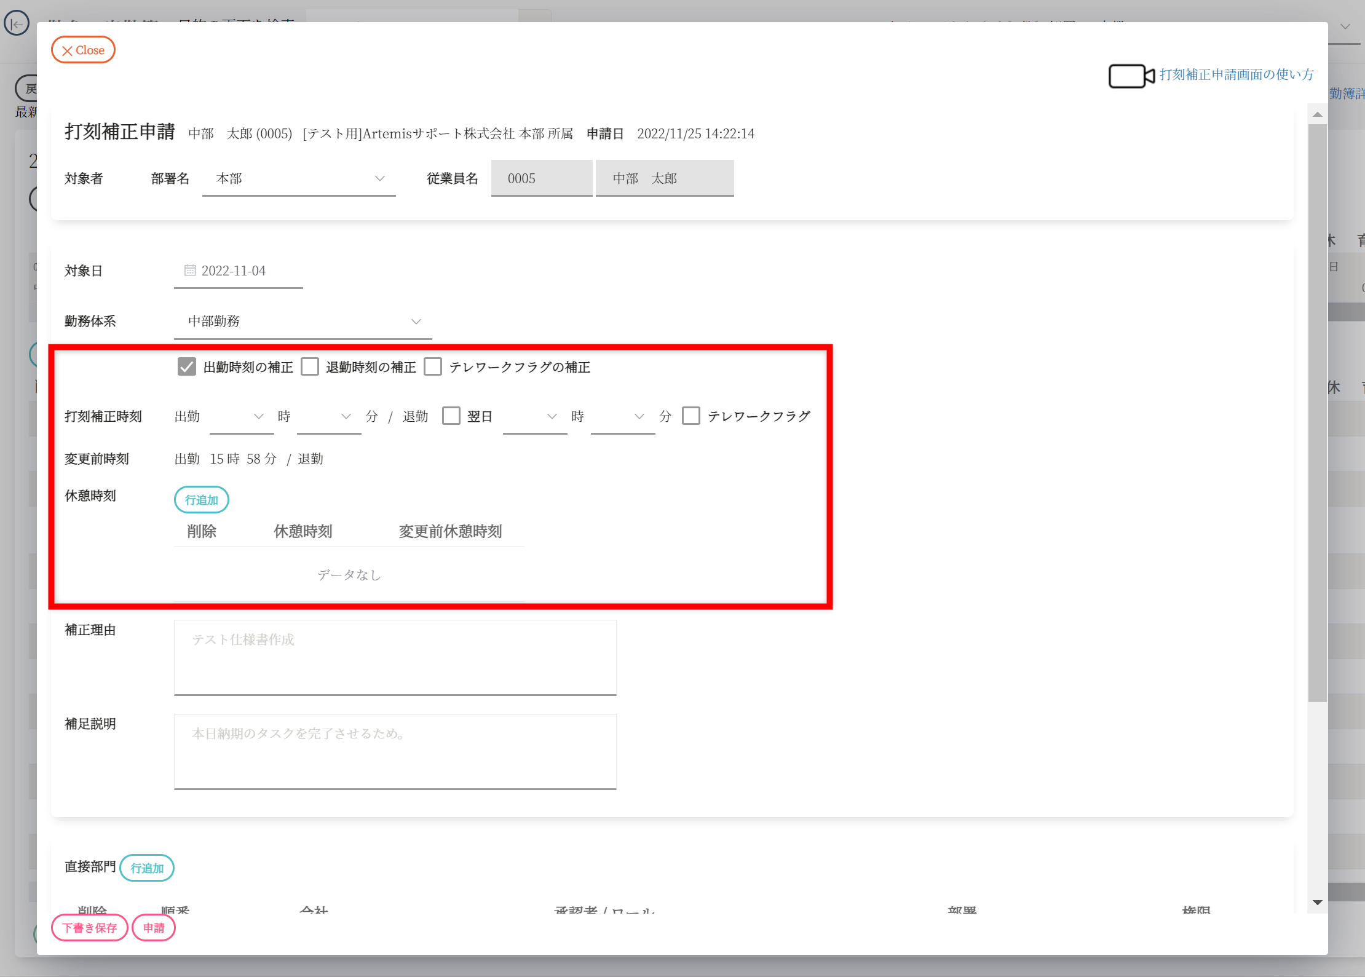Toggle the テレワークフラグ checkbox

(691, 416)
